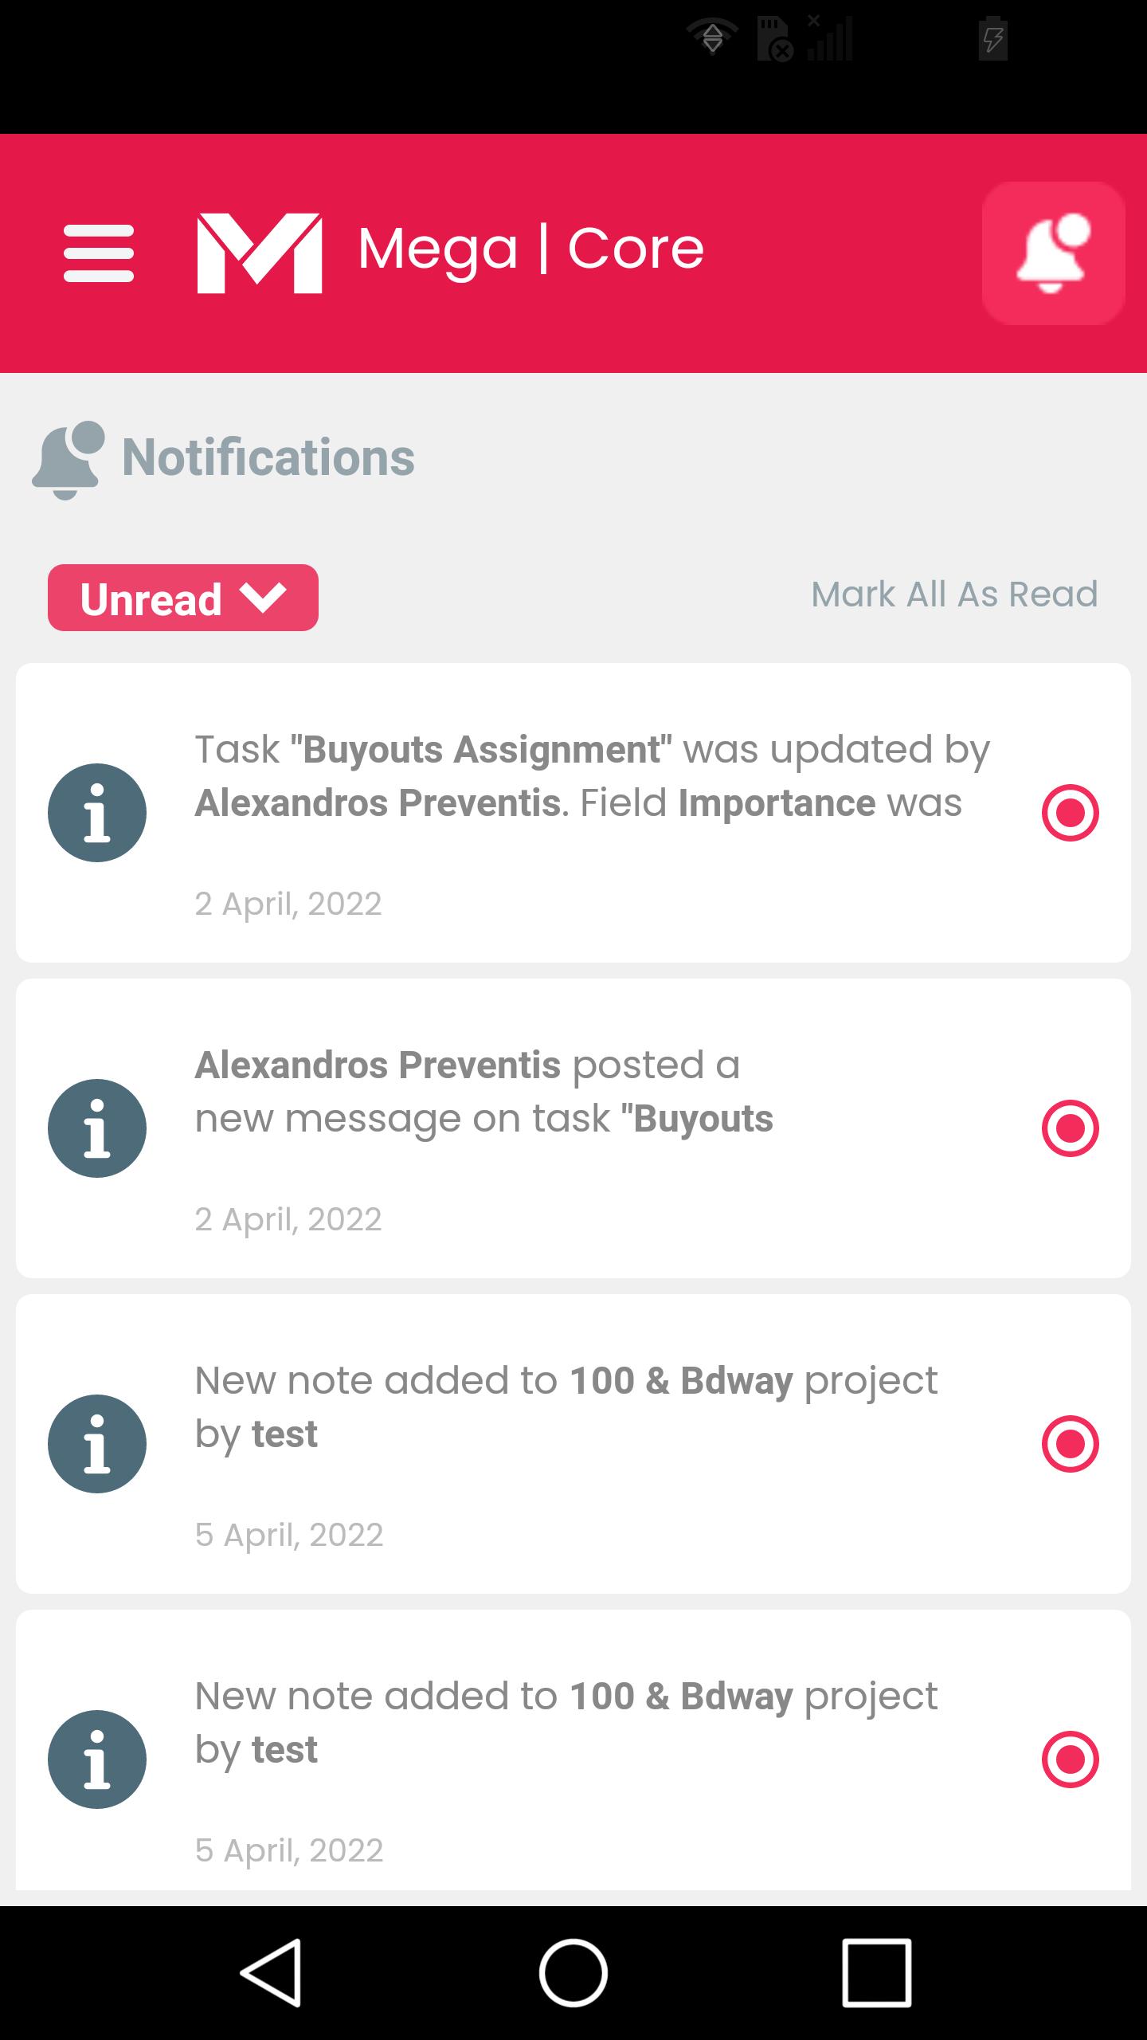Screen dimensions: 1147x2040
Task: Toggle read status of first Bdway note
Action: tap(1070, 1444)
